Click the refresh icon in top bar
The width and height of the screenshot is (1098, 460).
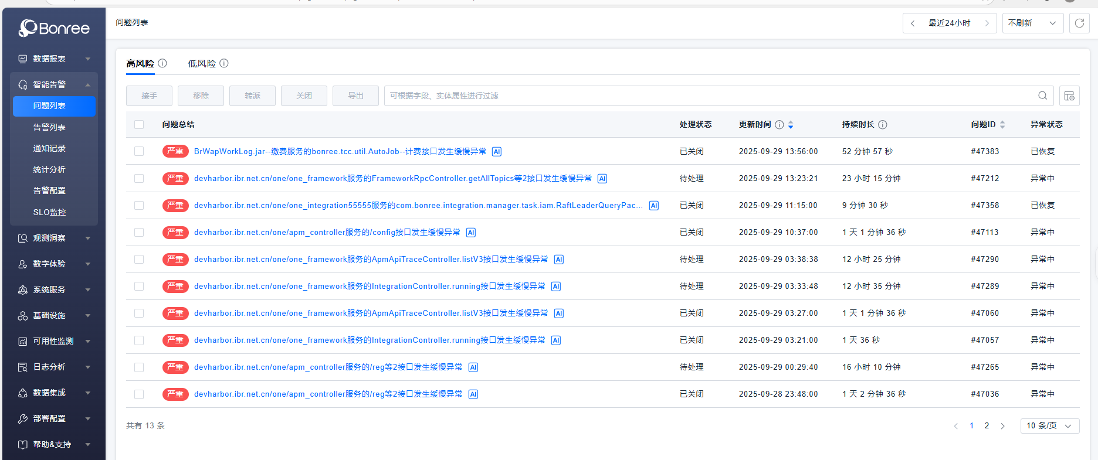[1079, 23]
